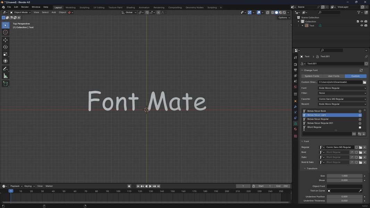Play the animation forward
This screenshot has width=370, height=208.
[x=150, y=186]
